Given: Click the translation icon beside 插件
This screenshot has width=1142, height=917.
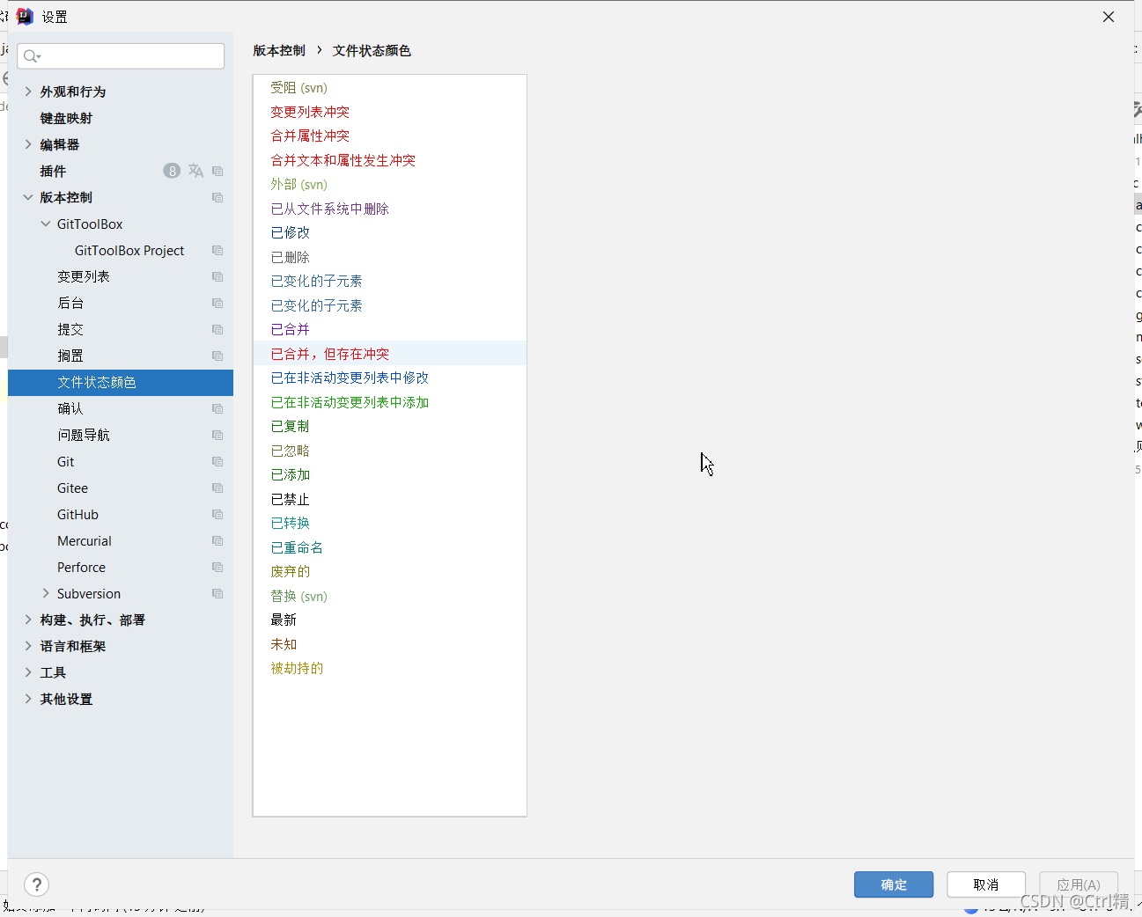Looking at the screenshot, I should tap(195, 171).
